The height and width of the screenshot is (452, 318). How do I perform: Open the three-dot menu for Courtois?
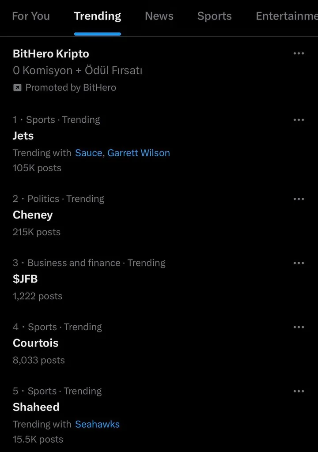(x=299, y=327)
